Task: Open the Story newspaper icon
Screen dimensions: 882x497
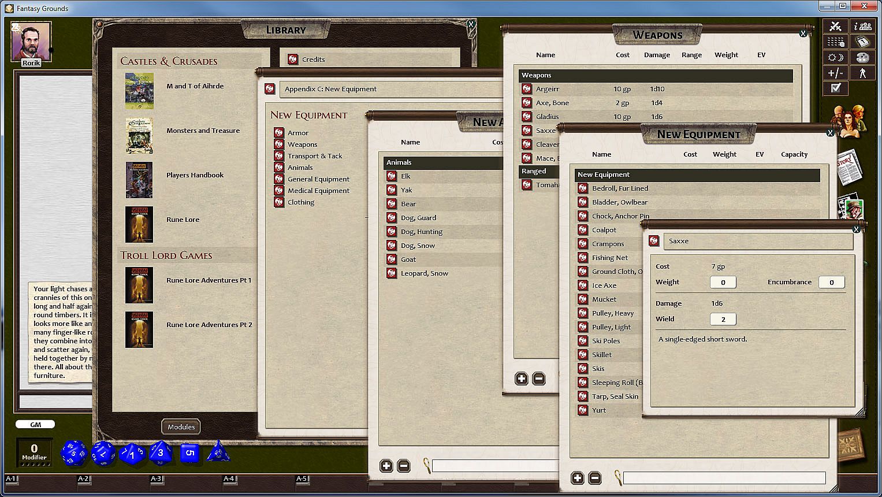Action: click(x=849, y=167)
